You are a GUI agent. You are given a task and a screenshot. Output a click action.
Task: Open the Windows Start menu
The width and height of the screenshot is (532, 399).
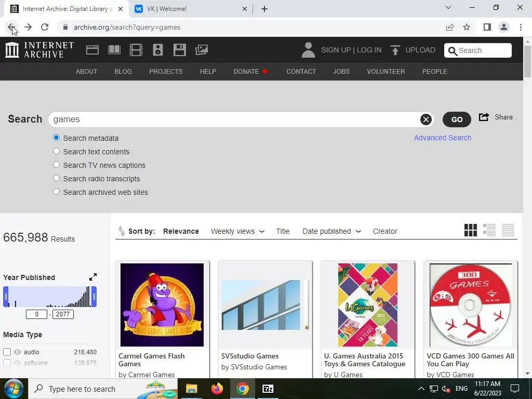(x=14, y=389)
